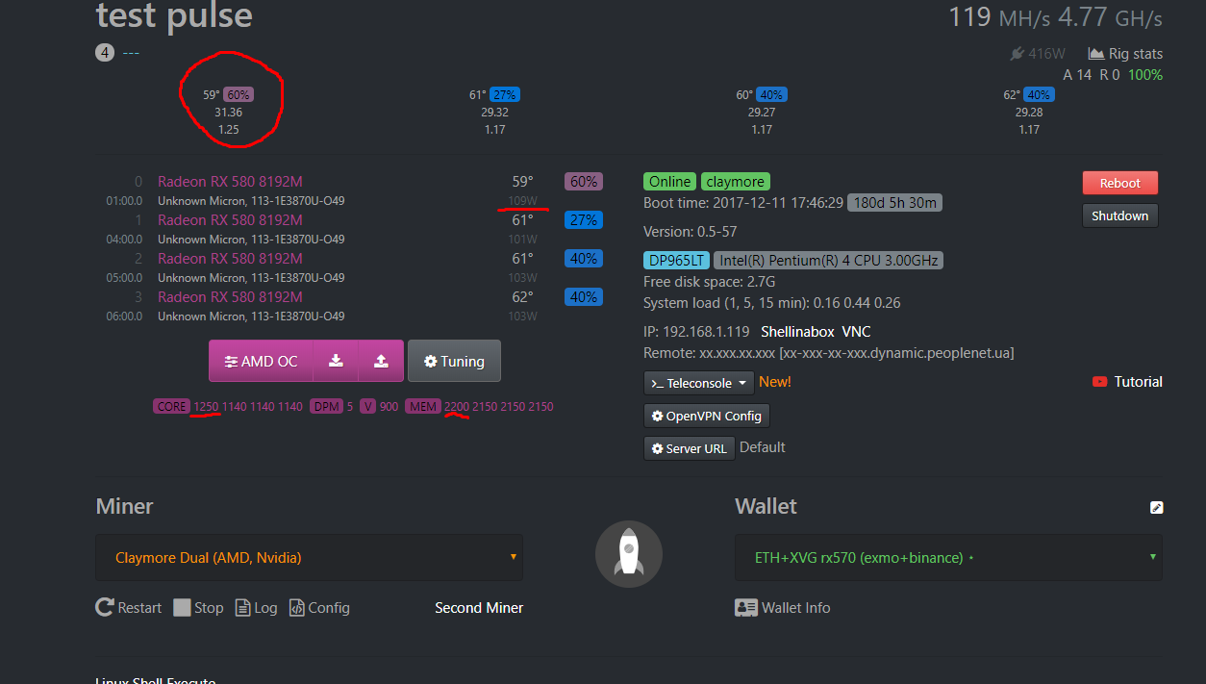1206x684 pixels.
Task: Open Wallet Info
Action: tap(783, 608)
